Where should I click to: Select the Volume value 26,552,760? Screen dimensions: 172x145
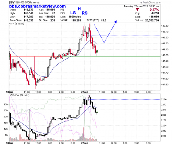coord(152,20)
